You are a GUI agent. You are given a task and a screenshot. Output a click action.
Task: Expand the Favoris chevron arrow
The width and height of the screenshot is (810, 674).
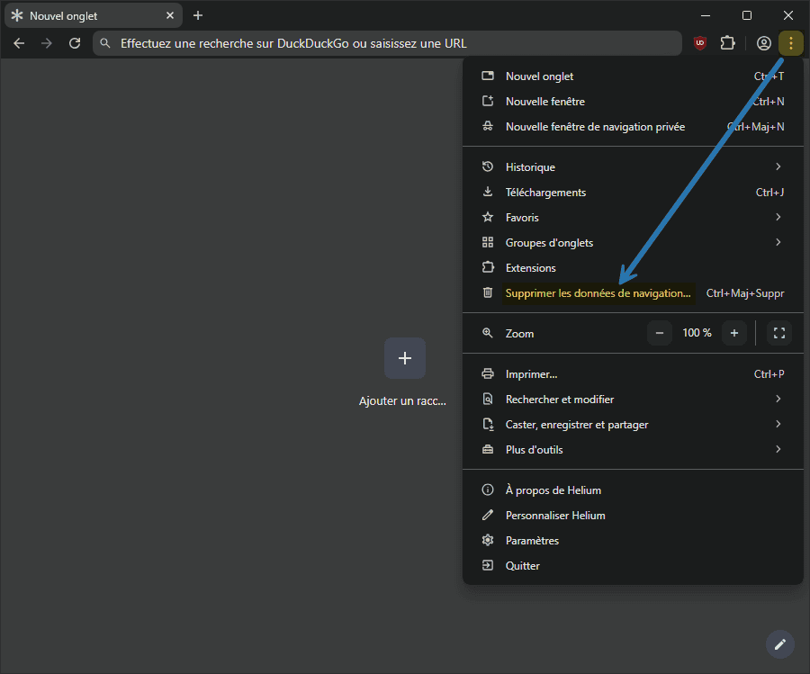click(778, 217)
